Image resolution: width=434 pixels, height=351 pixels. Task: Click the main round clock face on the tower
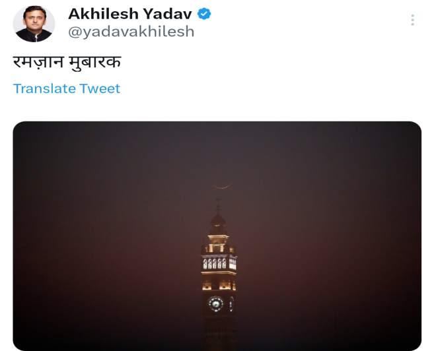tap(215, 303)
